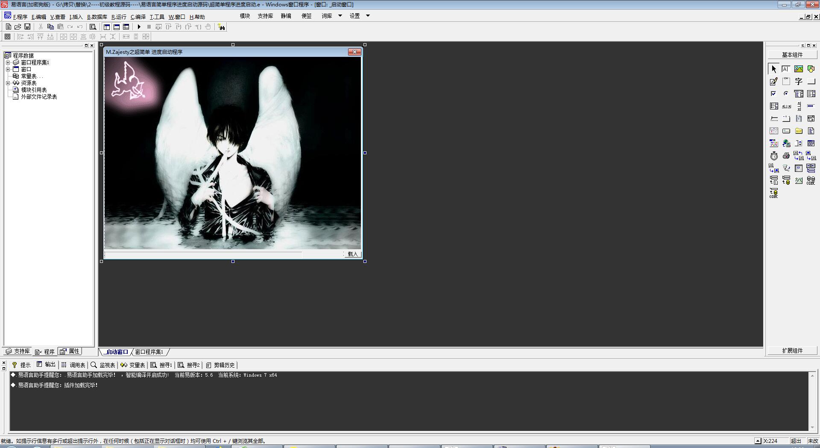The image size is (820, 448).
Task: Click the output panel vertical scrollbar
Action: (x=812, y=401)
